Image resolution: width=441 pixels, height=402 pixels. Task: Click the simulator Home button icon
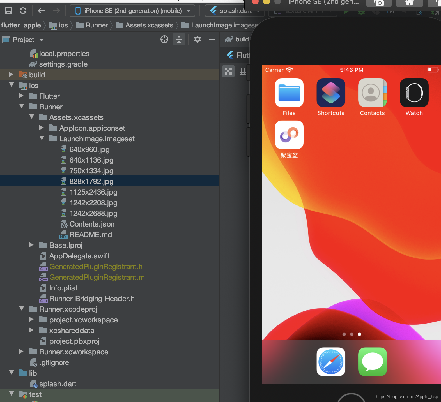coord(410,3)
